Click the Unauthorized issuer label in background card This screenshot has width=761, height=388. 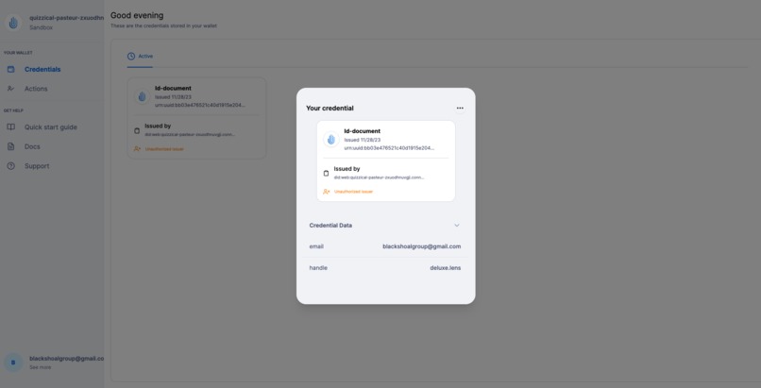pos(164,149)
